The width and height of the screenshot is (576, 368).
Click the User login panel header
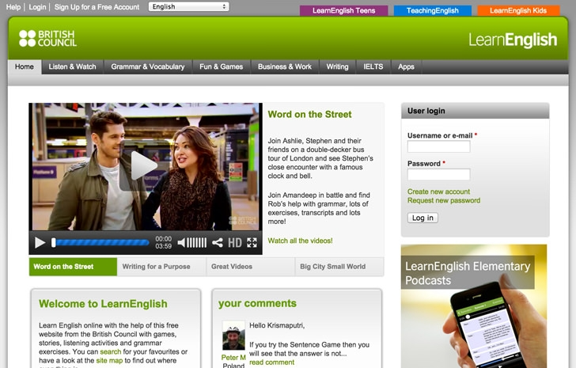pyautogui.click(x=476, y=111)
